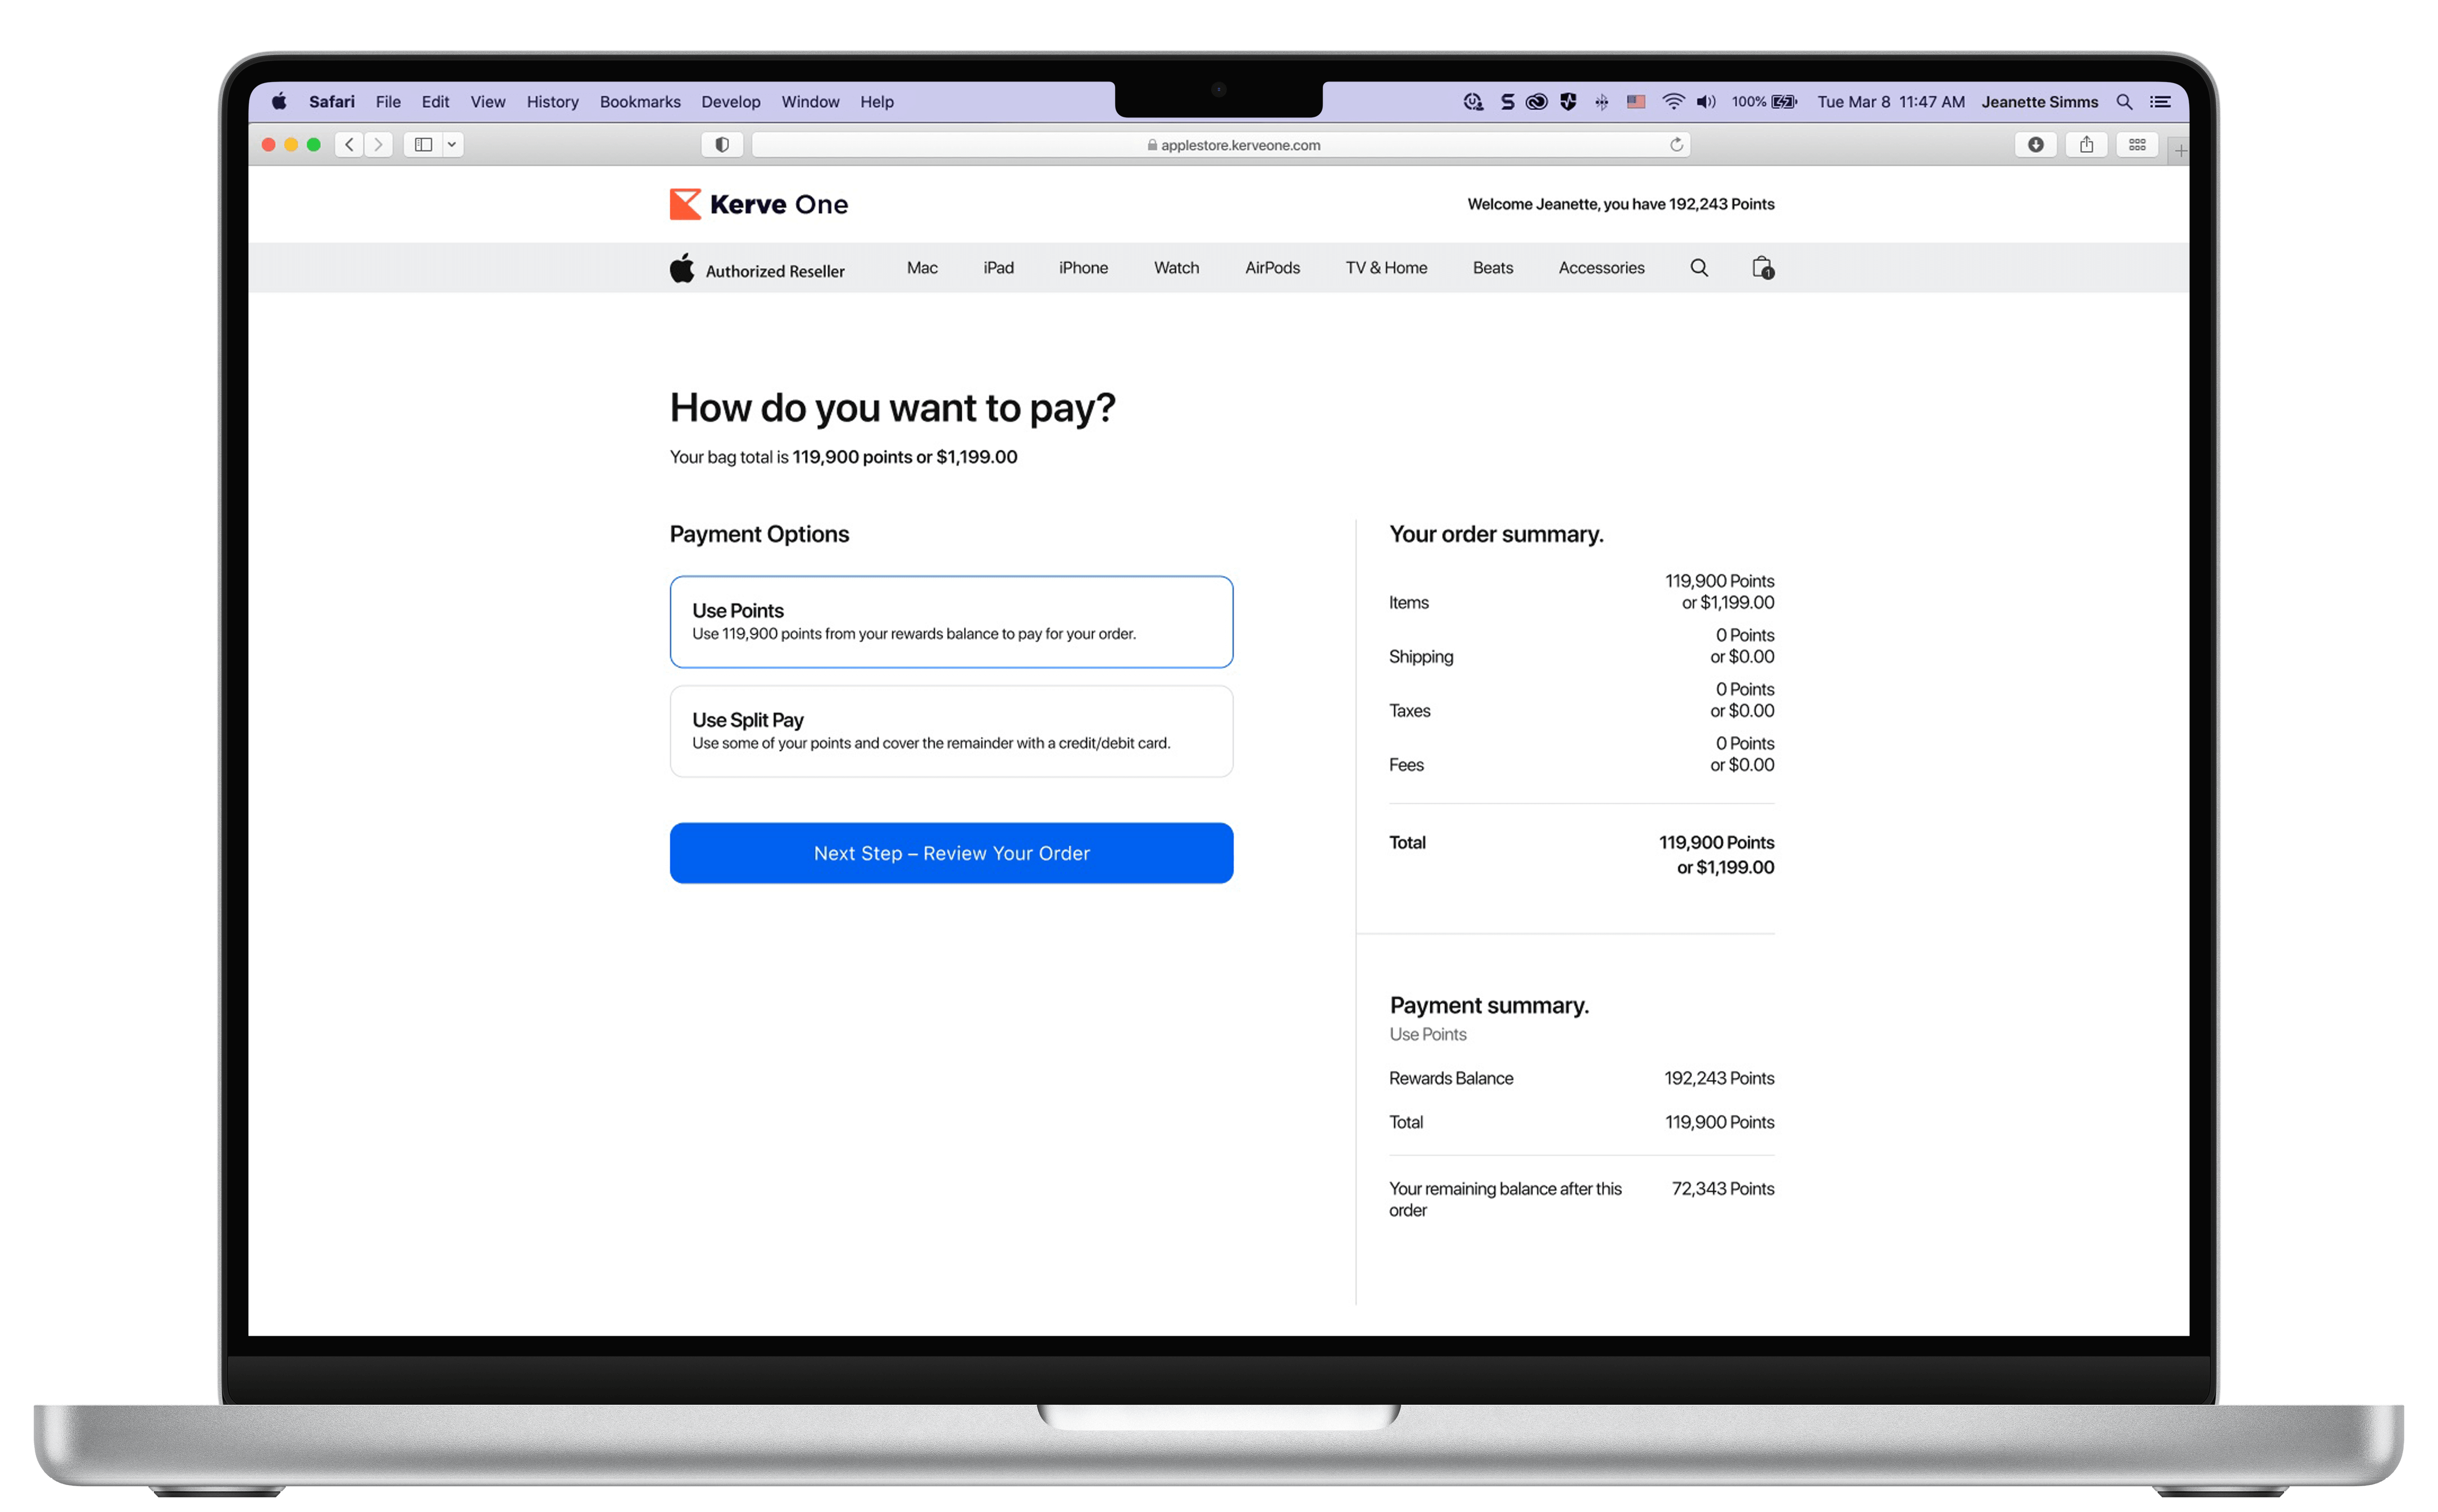The image size is (2438, 1512).
Task: Toggle the Safari sidebar icon
Action: coord(423,145)
